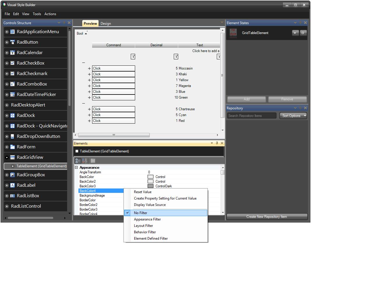This screenshot has height=290, width=372.
Task: Click the no-style thumbnail for GridTableElement
Action: (233, 33)
